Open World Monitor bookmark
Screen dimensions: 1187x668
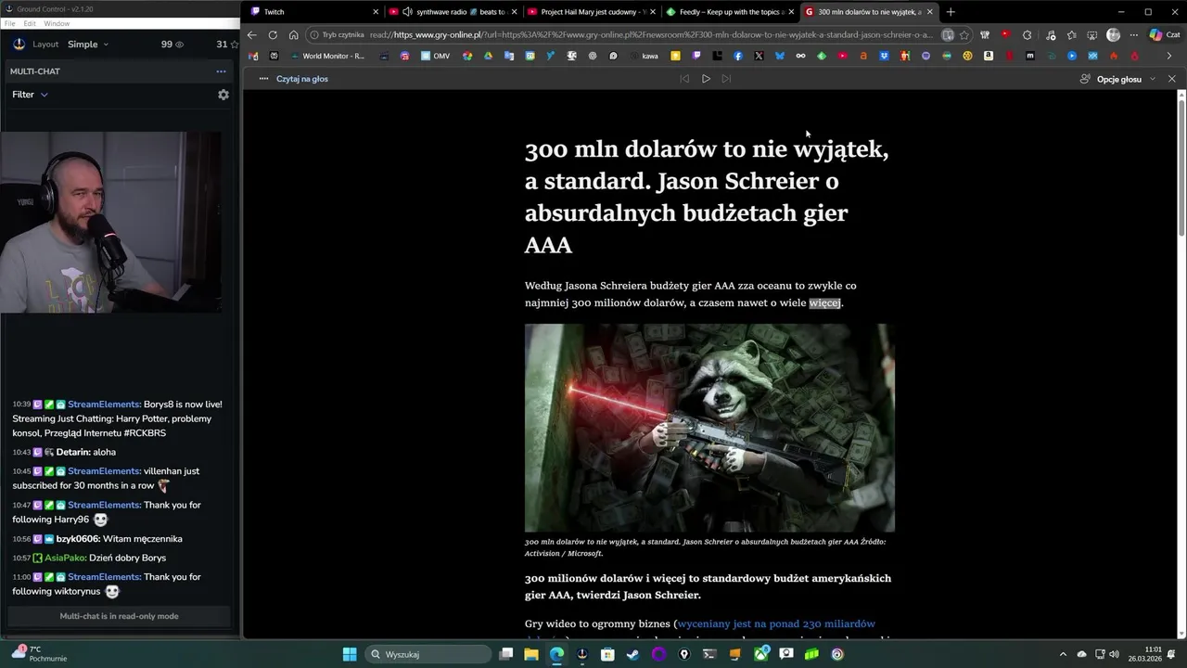tap(327, 56)
